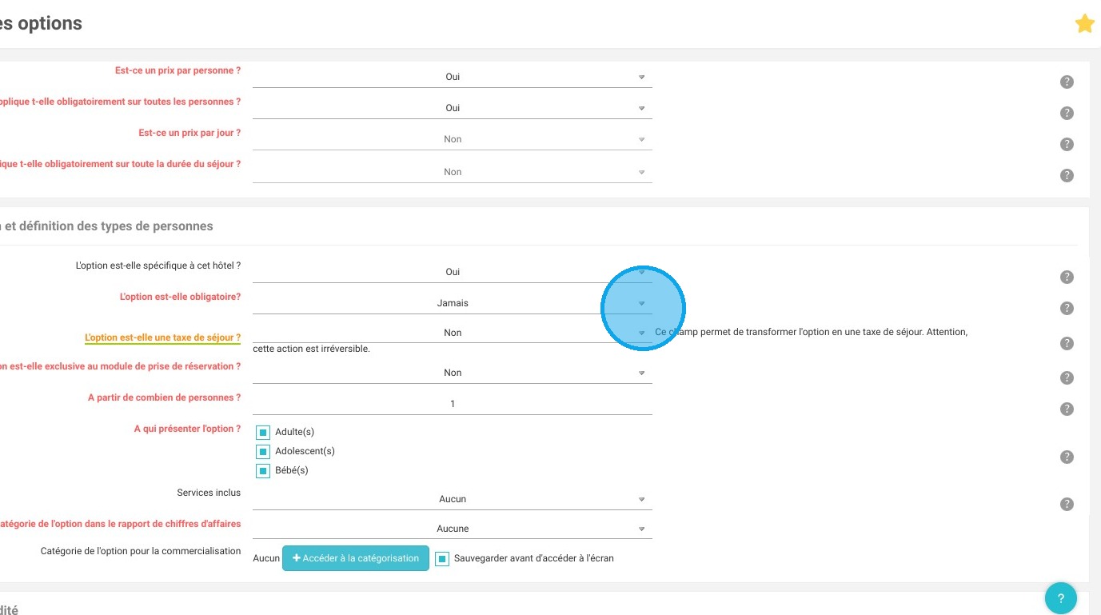
Task: Show help for 'taxe de séjour' field
Action: (x=1067, y=344)
